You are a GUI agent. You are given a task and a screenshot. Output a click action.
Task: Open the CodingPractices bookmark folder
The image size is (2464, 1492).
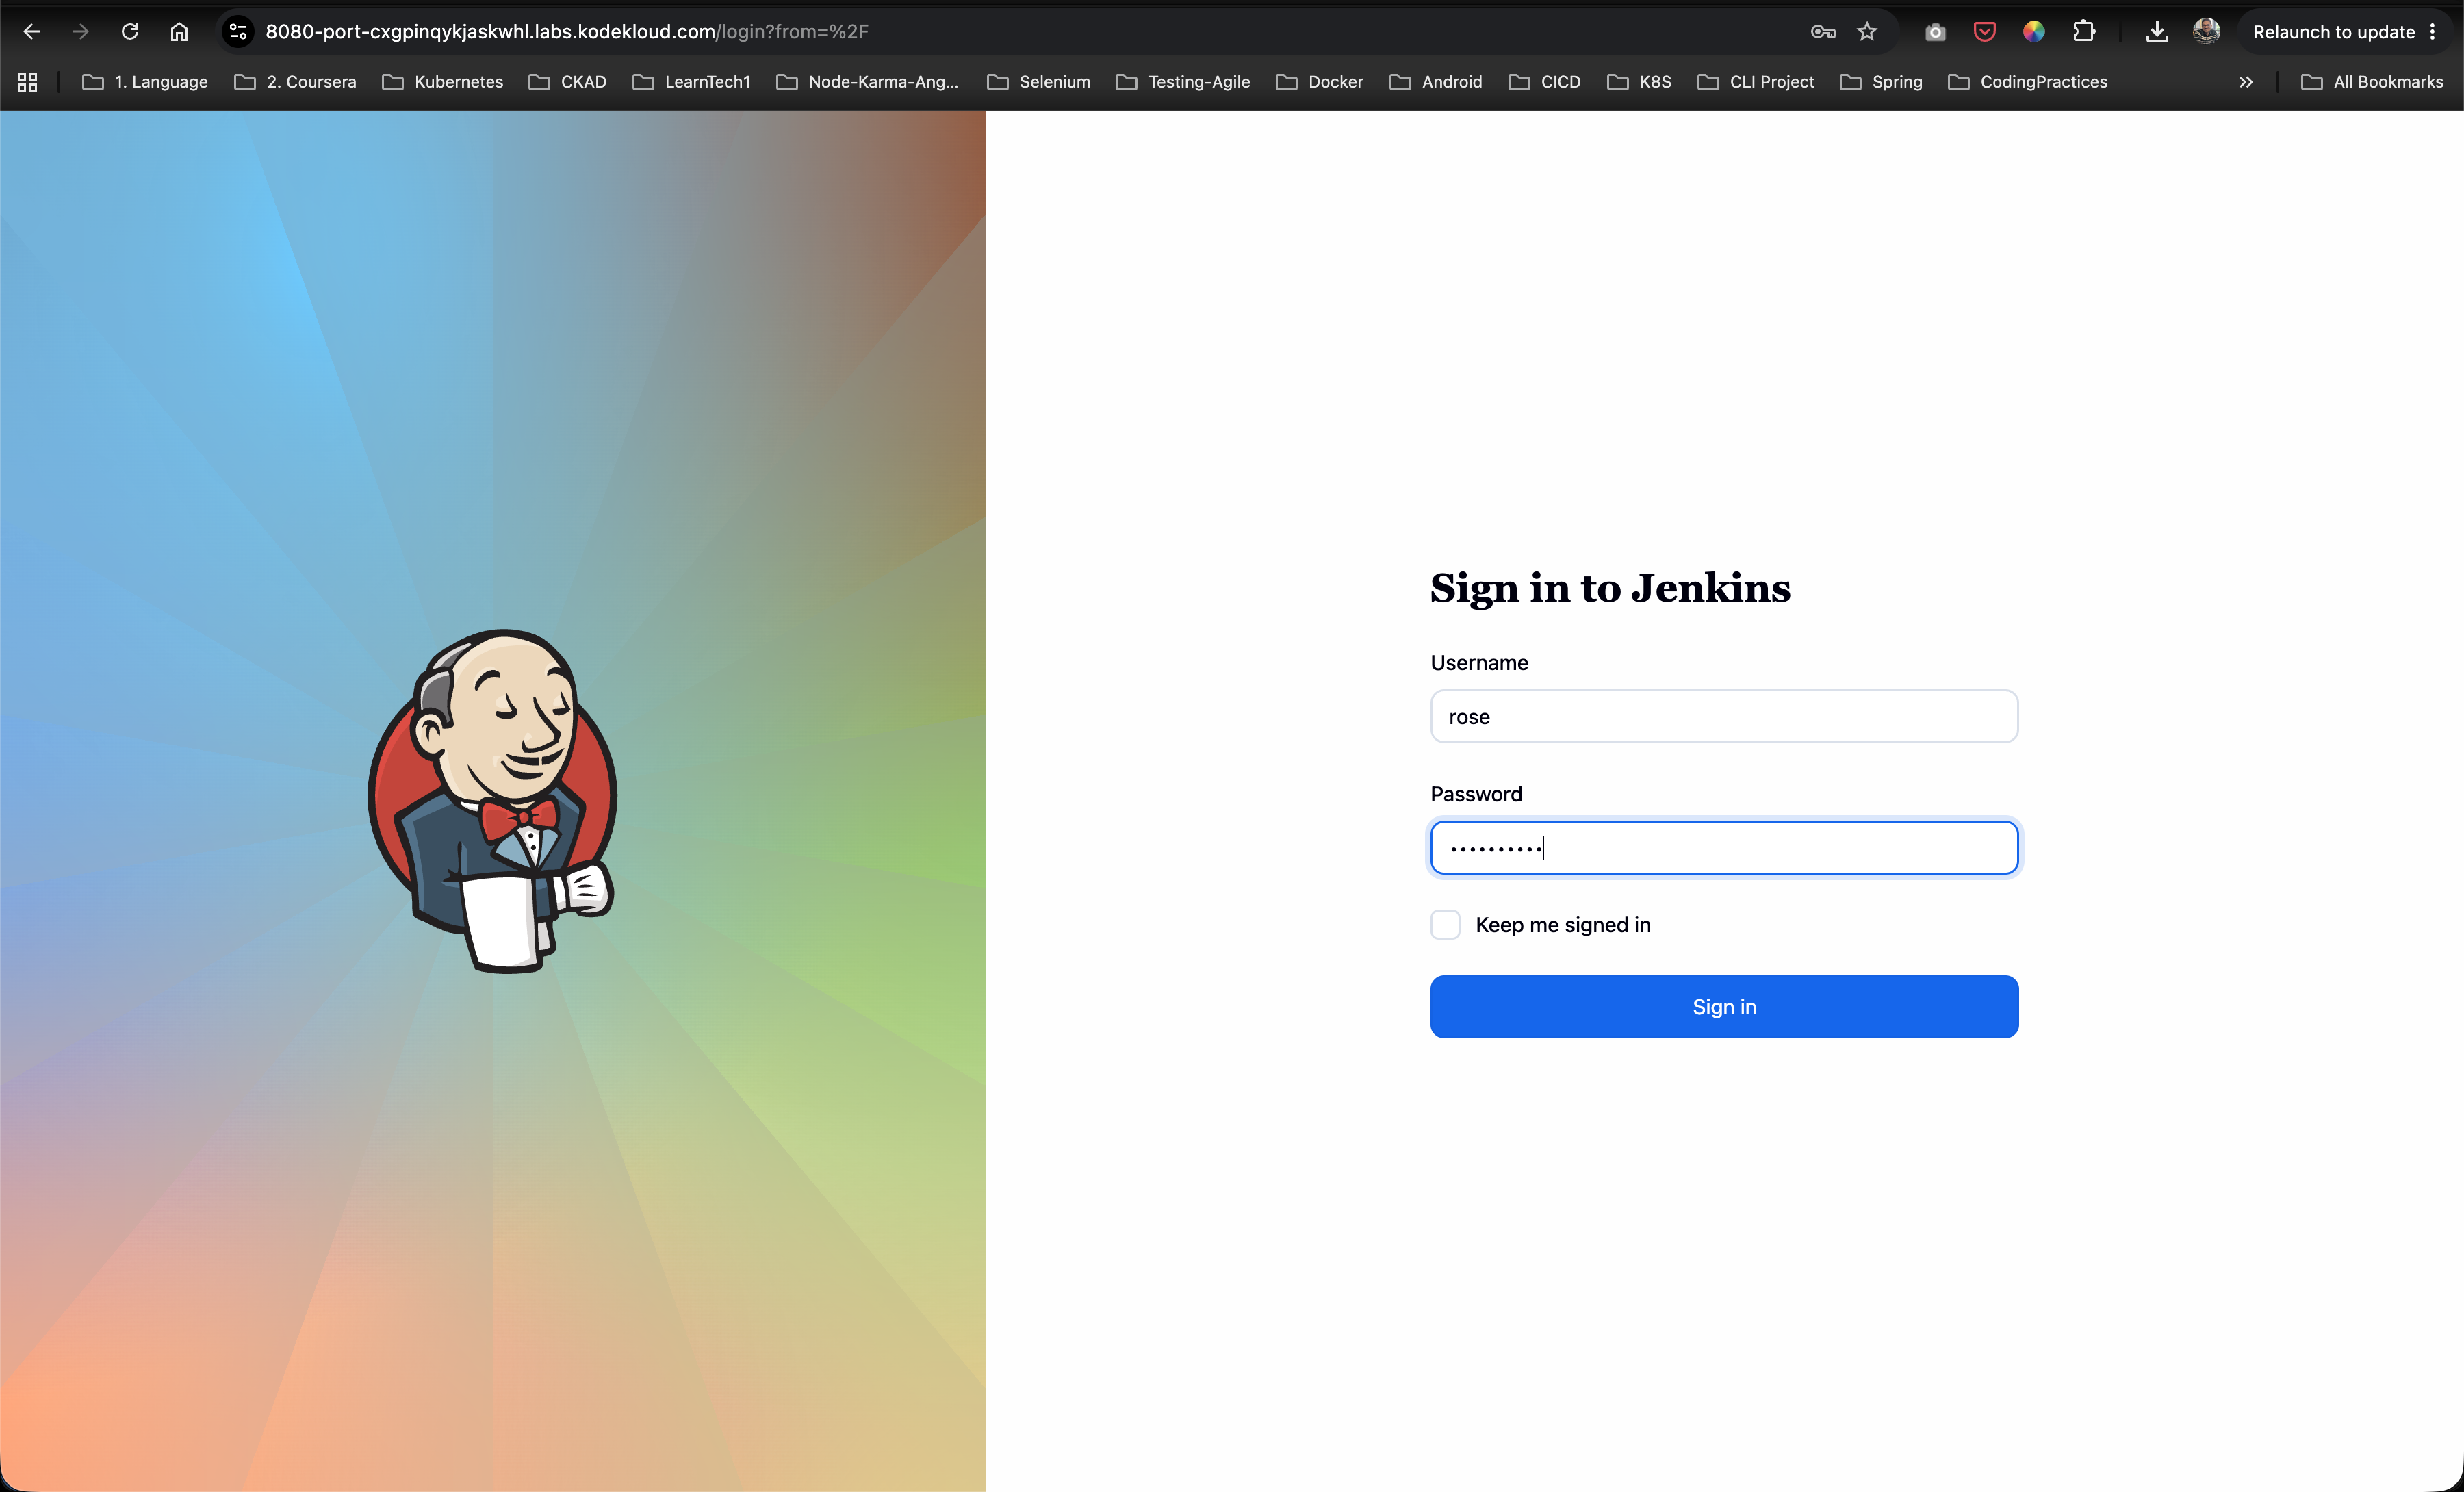(2028, 82)
